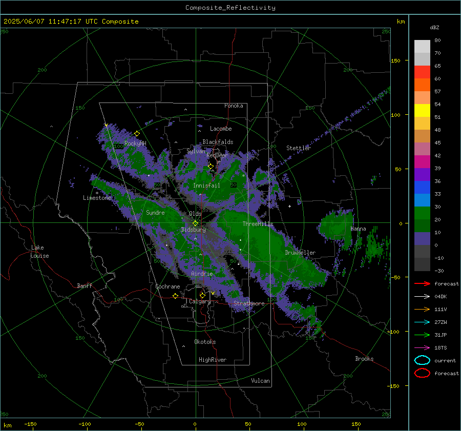
Task: Click the -150 tick label on x-axis
Action: coord(30,424)
